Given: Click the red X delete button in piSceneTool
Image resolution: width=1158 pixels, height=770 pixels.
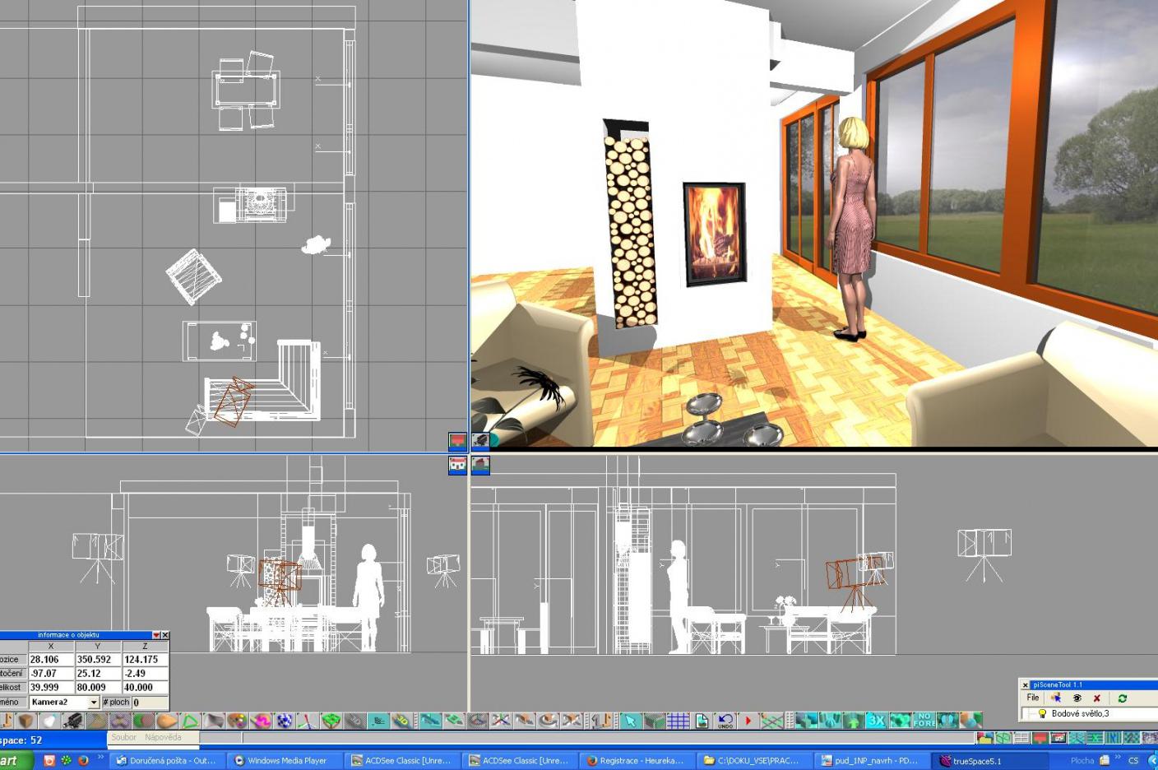Looking at the screenshot, I should tap(1097, 698).
